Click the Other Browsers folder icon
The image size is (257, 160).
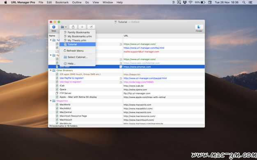click(x=54, y=70)
